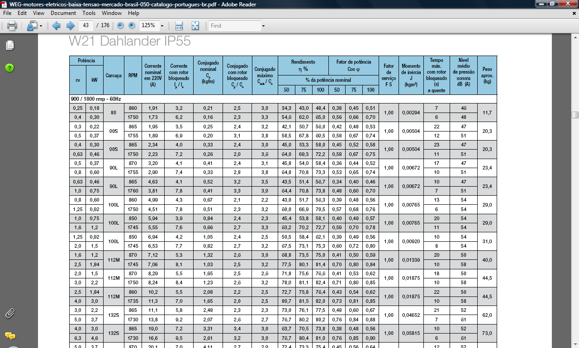Click the Potência header cell
Viewport: 579px width, 348px height.
(x=86, y=61)
